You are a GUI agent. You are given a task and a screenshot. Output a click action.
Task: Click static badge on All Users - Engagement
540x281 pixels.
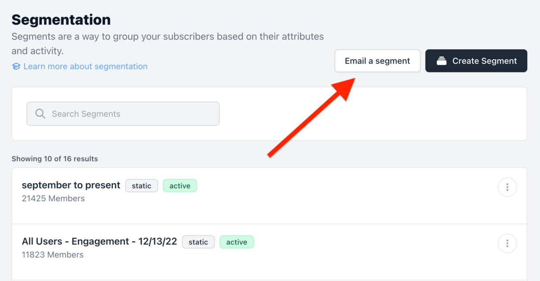[198, 242]
